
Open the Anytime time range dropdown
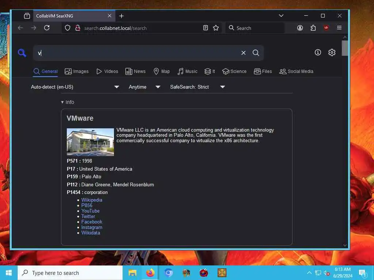coord(144,87)
